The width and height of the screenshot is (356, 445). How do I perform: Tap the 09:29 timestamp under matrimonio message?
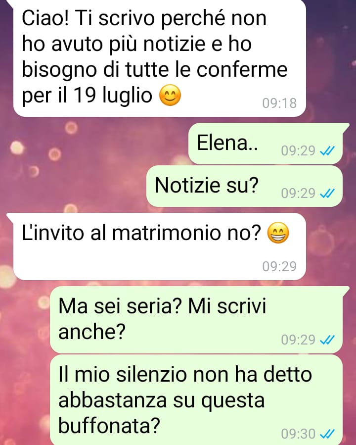279,266
